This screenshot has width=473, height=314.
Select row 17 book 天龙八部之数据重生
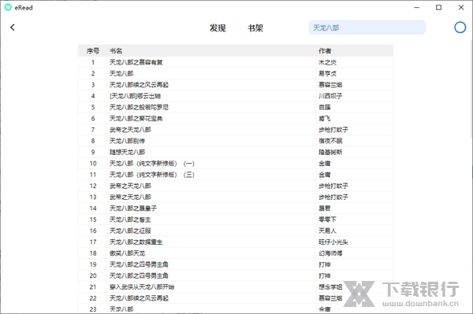click(136, 242)
